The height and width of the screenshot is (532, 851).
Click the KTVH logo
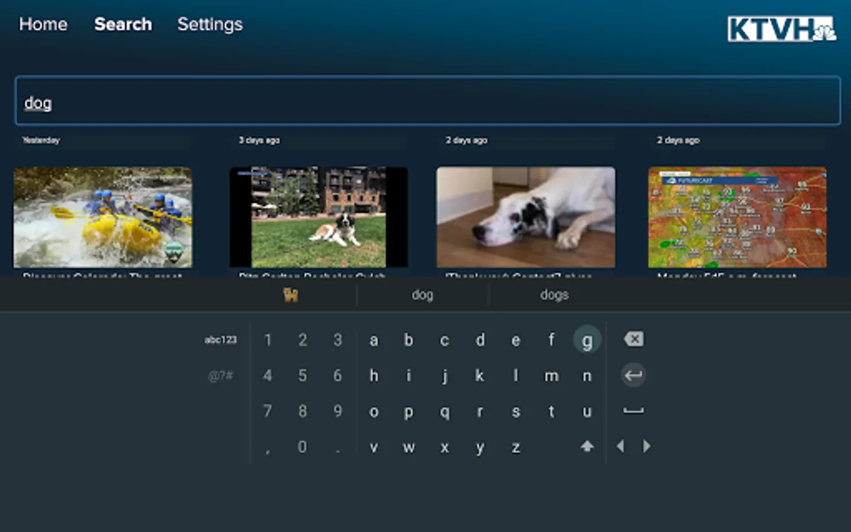[781, 29]
